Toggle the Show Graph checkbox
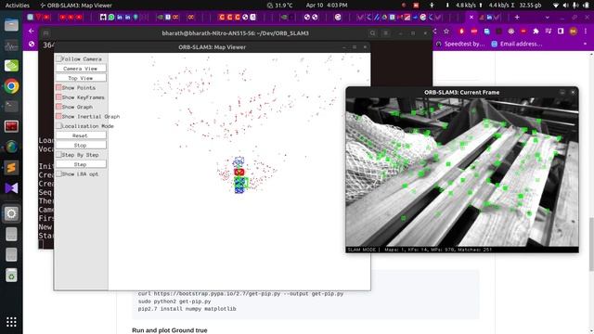The image size is (594, 334). tap(58, 107)
